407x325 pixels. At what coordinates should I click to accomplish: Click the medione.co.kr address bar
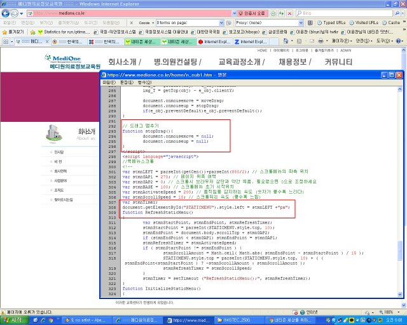tap(130, 13)
